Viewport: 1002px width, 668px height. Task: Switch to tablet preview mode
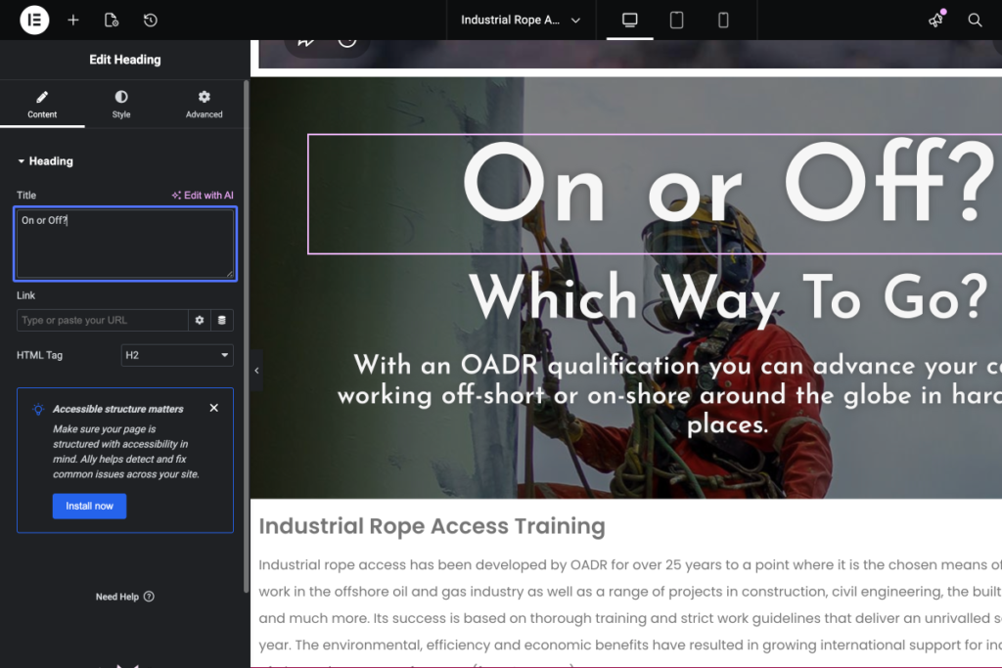point(676,20)
